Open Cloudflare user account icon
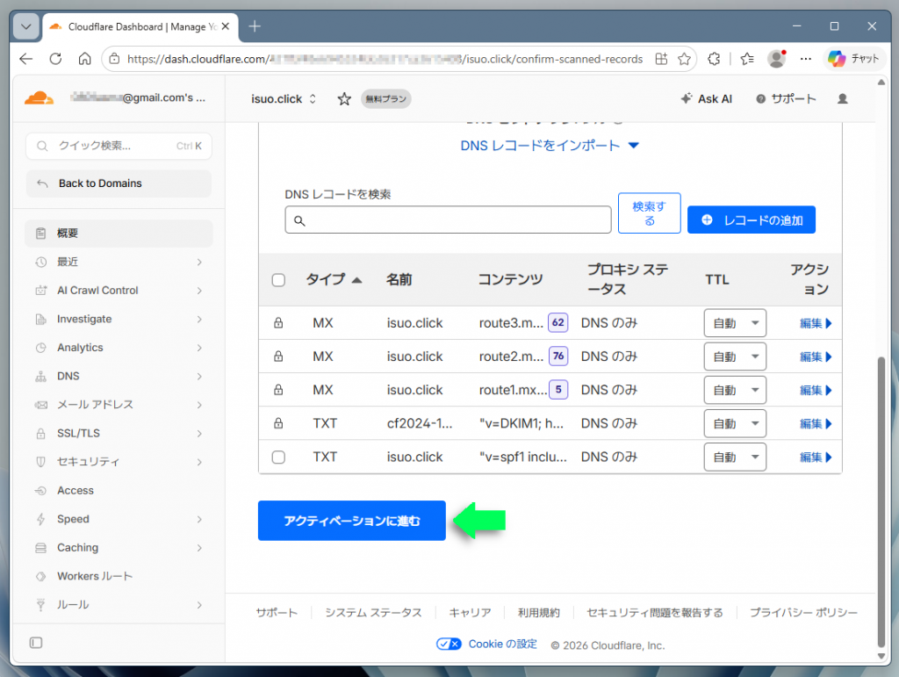This screenshot has height=677, width=899. tap(842, 98)
